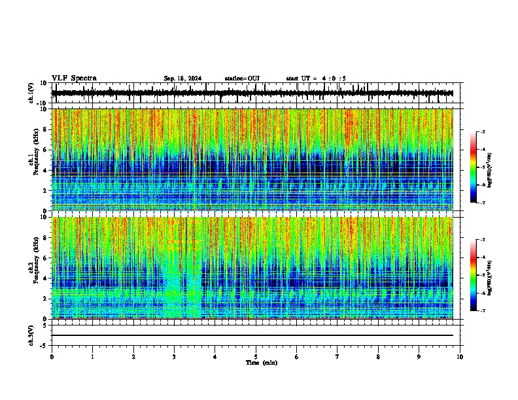Click the date "Sep. 18, 2024"
The width and height of the screenshot is (518, 400).
pyautogui.click(x=182, y=78)
